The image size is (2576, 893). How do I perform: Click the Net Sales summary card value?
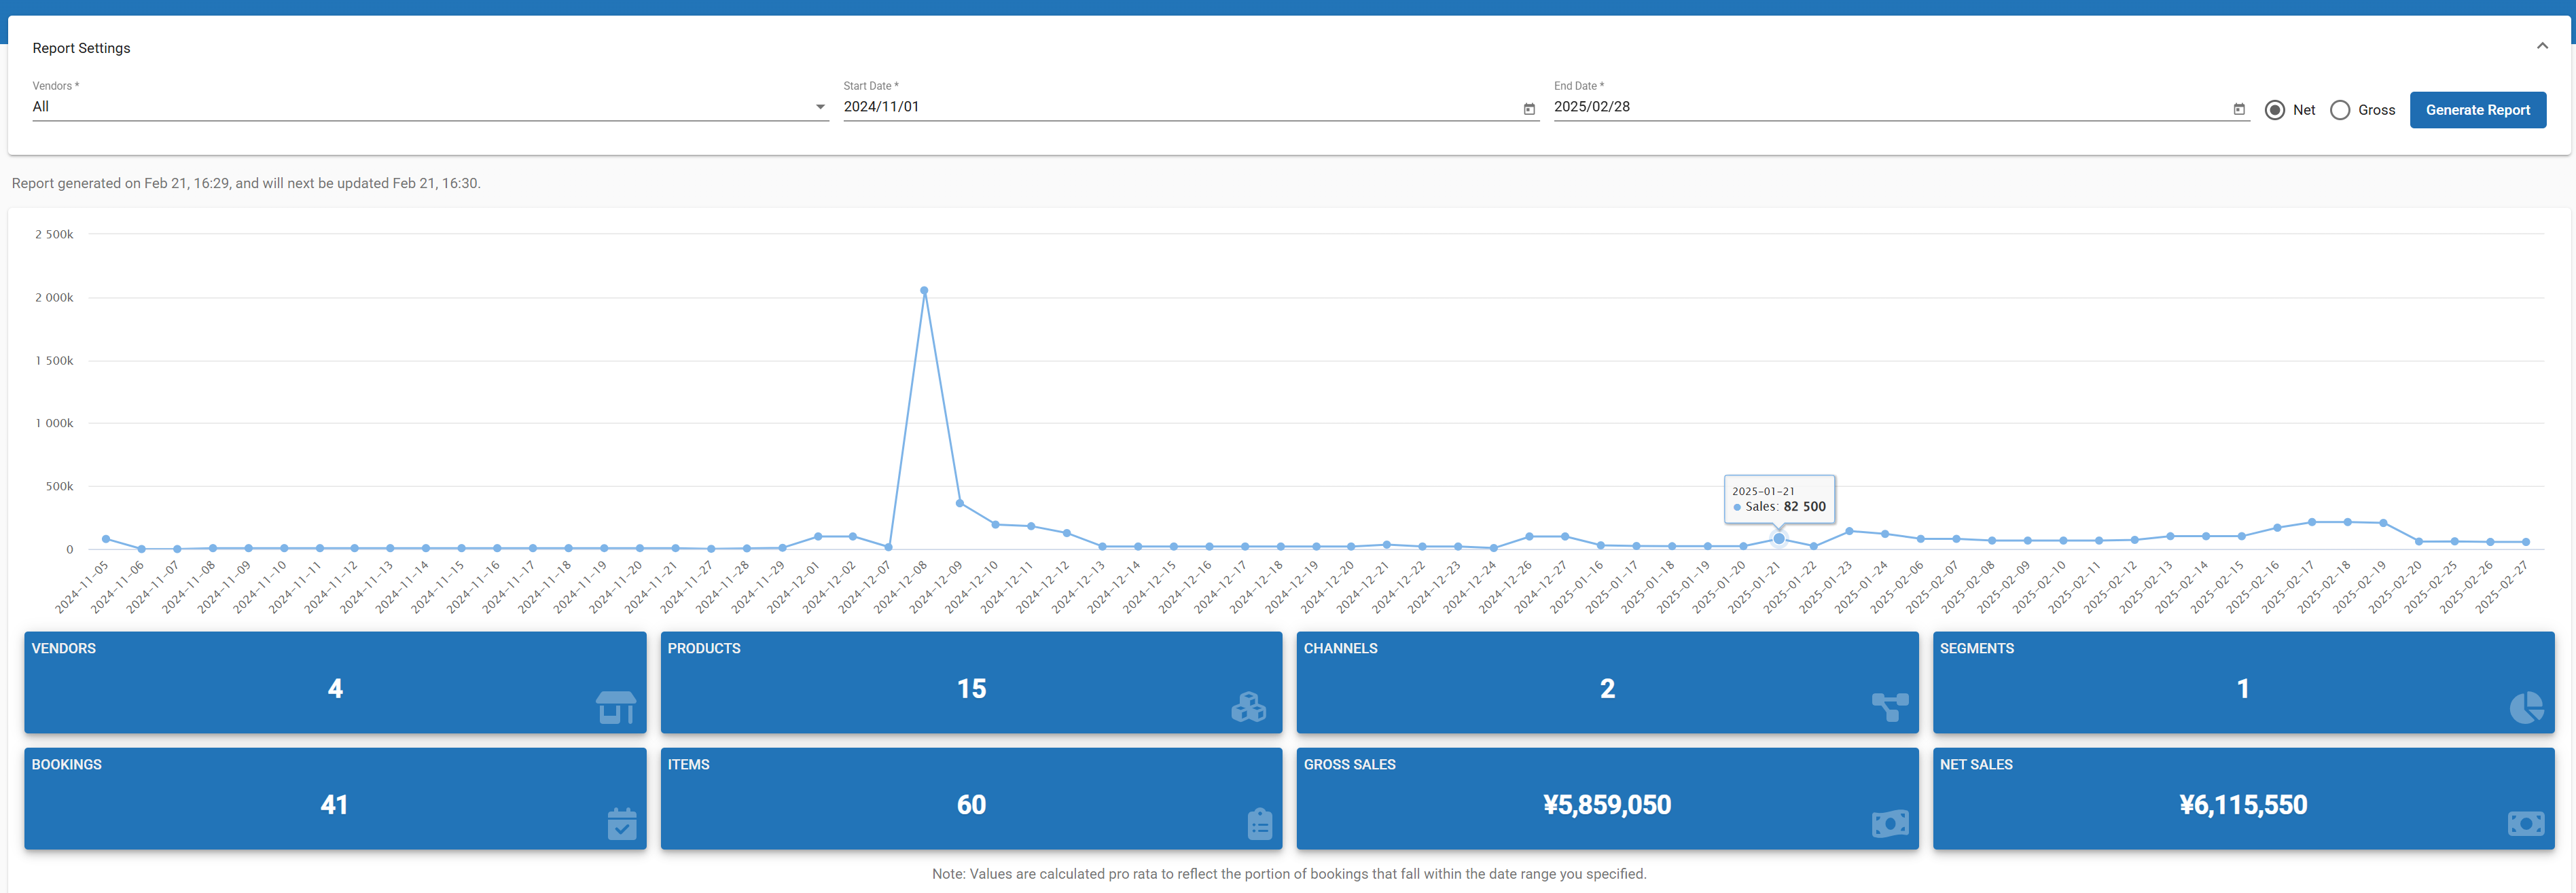coord(2242,805)
